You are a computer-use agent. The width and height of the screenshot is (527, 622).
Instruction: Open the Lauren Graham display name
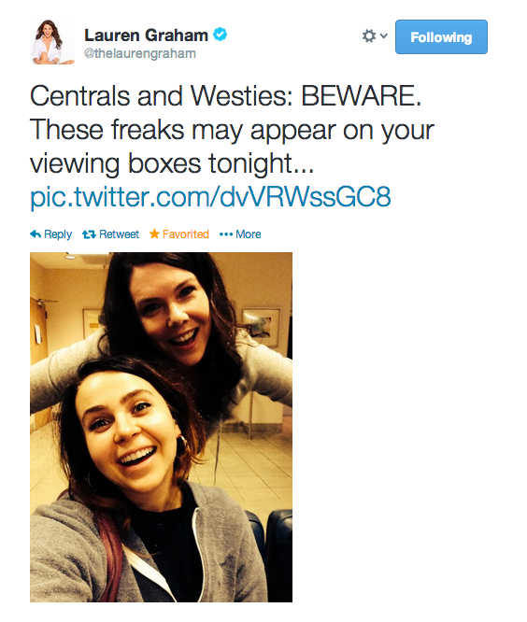(x=146, y=35)
